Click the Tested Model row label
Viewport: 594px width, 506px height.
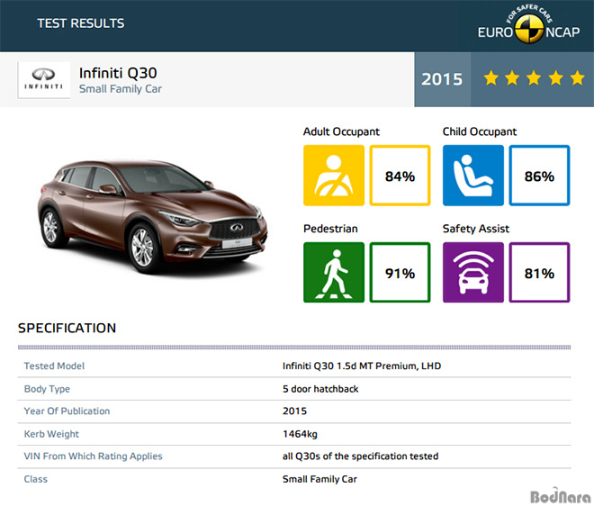(54, 366)
